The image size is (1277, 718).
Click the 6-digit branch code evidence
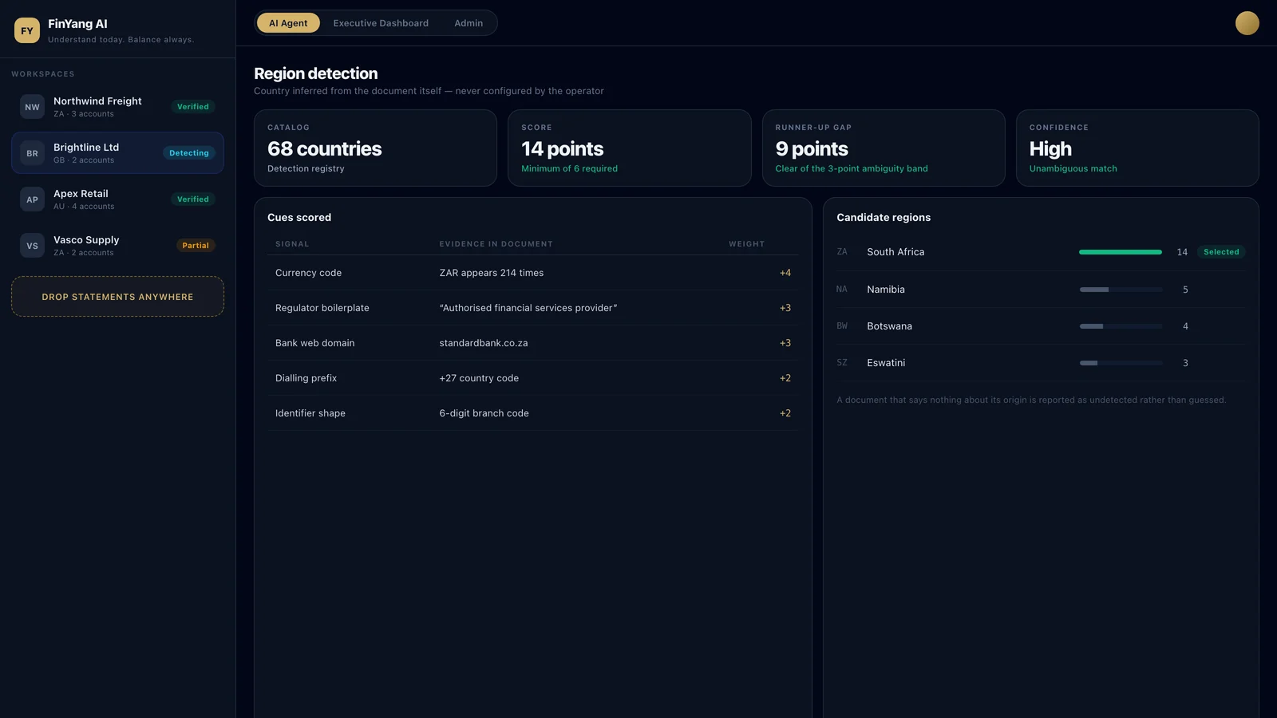(484, 413)
